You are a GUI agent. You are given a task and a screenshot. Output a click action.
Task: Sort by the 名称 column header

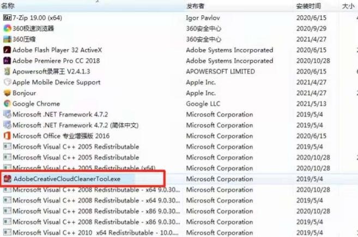tap(8, 5)
